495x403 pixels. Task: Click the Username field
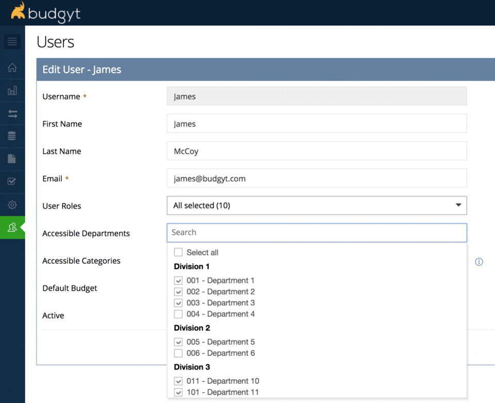click(x=317, y=96)
